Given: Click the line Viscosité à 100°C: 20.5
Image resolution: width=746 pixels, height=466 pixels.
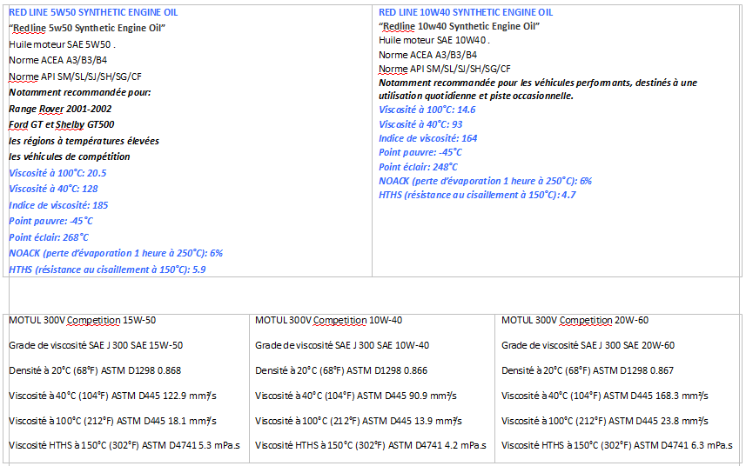Looking at the screenshot, I should (57, 173).
